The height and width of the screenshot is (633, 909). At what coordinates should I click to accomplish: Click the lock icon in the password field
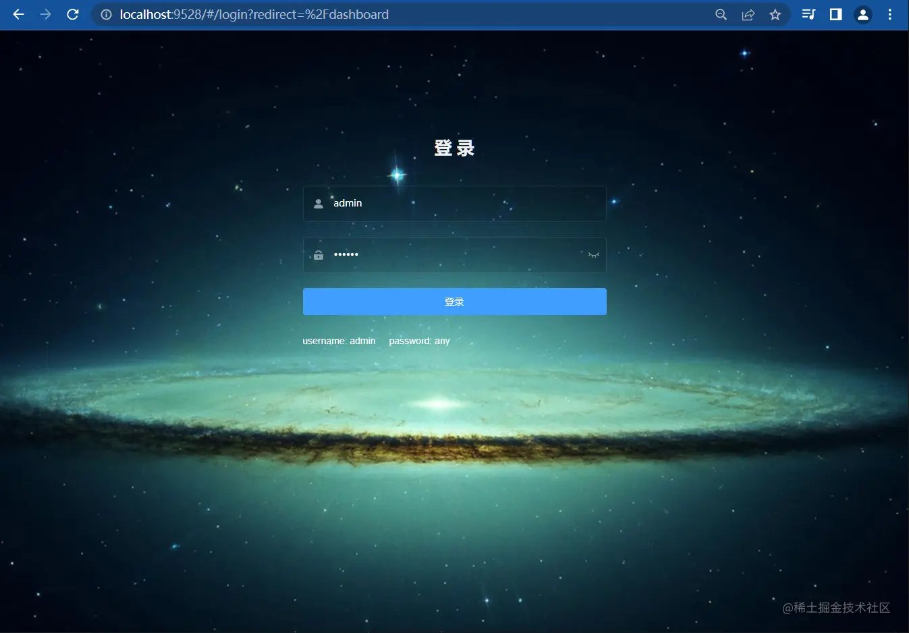(319, 254)
